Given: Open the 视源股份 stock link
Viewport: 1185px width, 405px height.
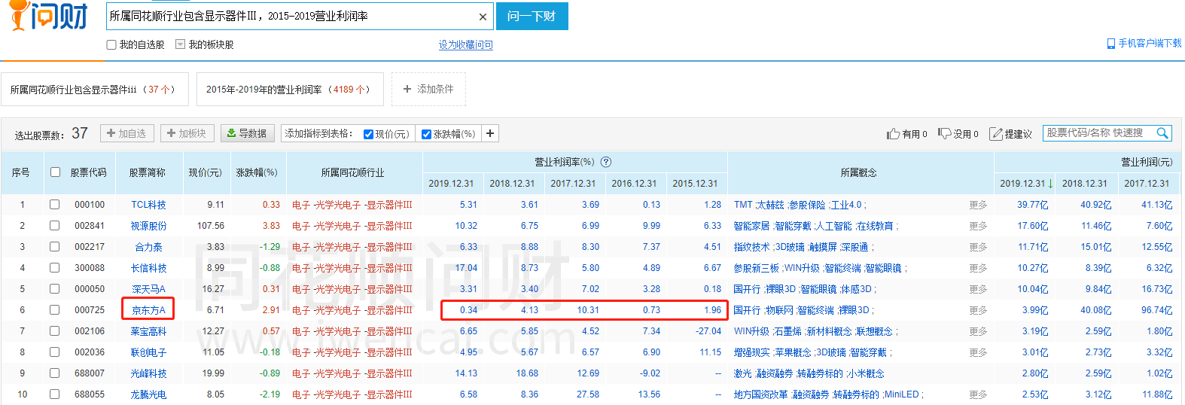Looking at the screenshot, I should tap(148, 226).
